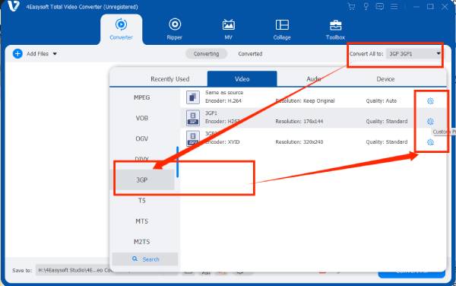Select the Device format tab

point(385,79)
